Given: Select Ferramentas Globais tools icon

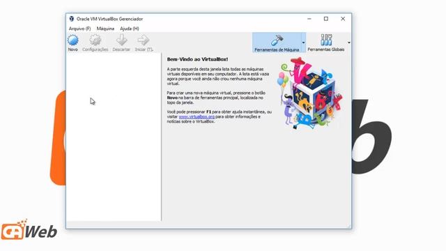Looking at the screenshot, I should click(x=326, y=43).
